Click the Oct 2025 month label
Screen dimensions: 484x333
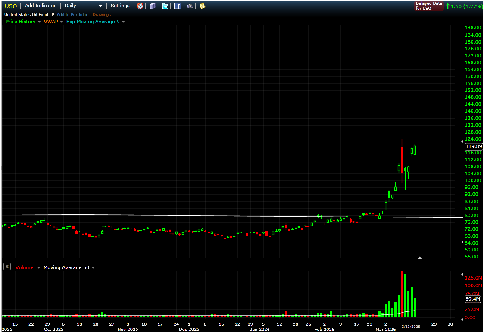tap(54, 329)
